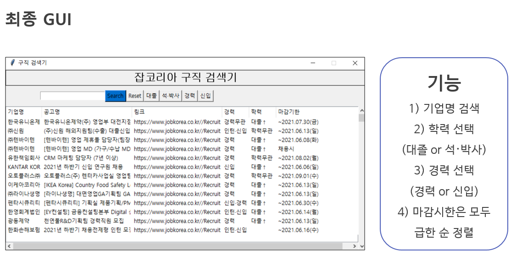Click the 기업명 column header
The image size is (522, 261).
click(x=24, y=112)
